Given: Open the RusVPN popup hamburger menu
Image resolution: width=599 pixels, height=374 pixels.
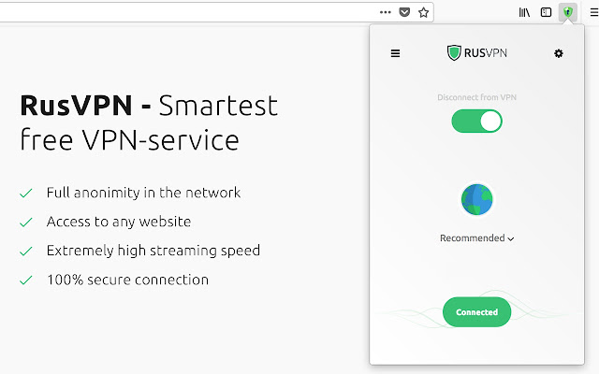Looking at the screenshot, I should [395, 53].
